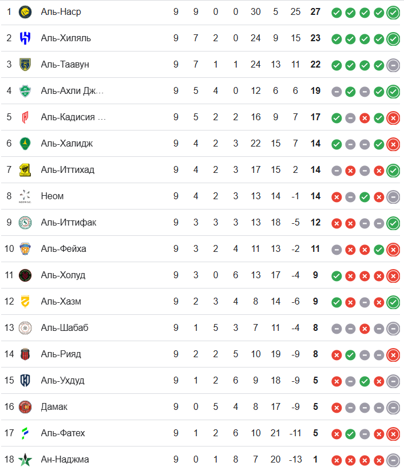
Task: Click the outlined latest win icon for Аль-Хазм
Action: coord(393,302)
